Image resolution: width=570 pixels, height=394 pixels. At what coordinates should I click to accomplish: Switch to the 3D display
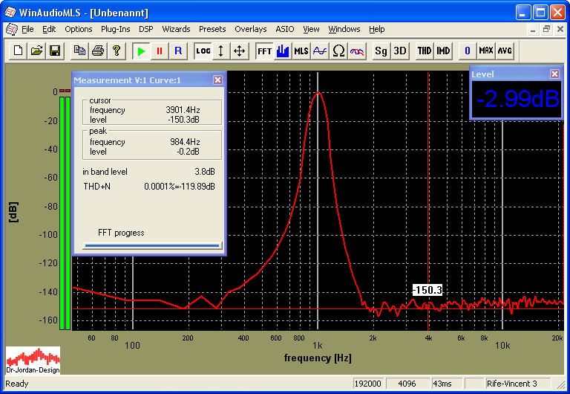point(400,51)
